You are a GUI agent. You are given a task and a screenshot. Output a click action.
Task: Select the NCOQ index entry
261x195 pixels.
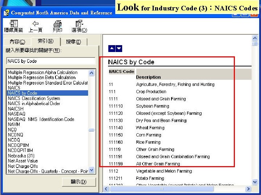(14, 140)
